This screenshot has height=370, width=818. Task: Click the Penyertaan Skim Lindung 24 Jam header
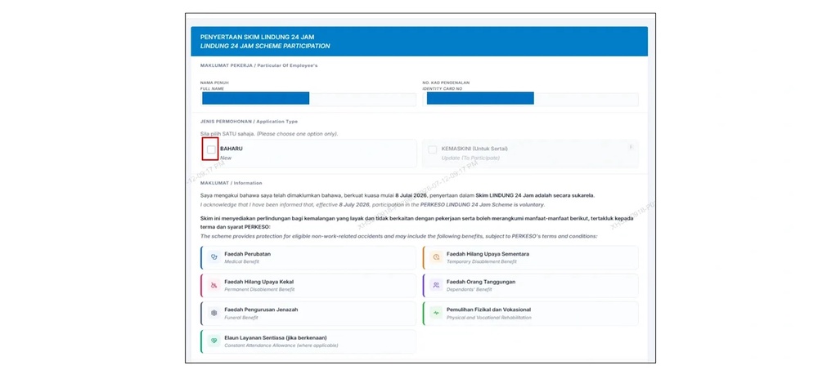click(419, 42)
